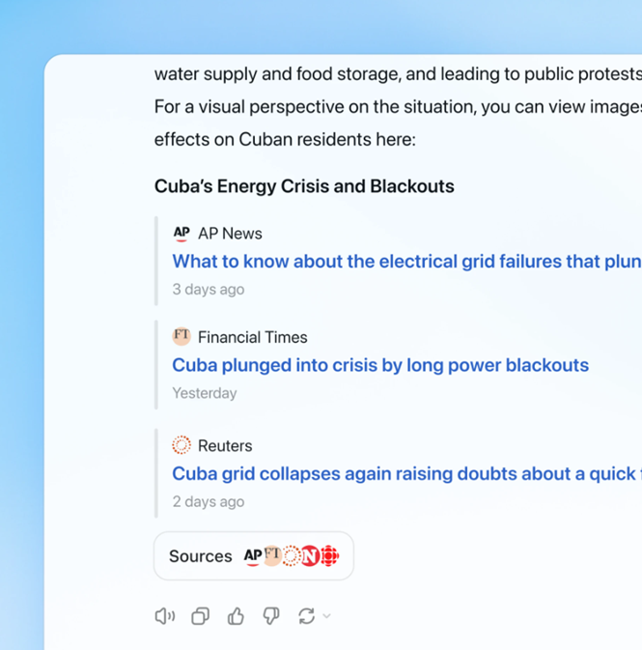Click the "Reuters" source label
Viewport: 642px width, 650px height.
[x=225, y=445]
